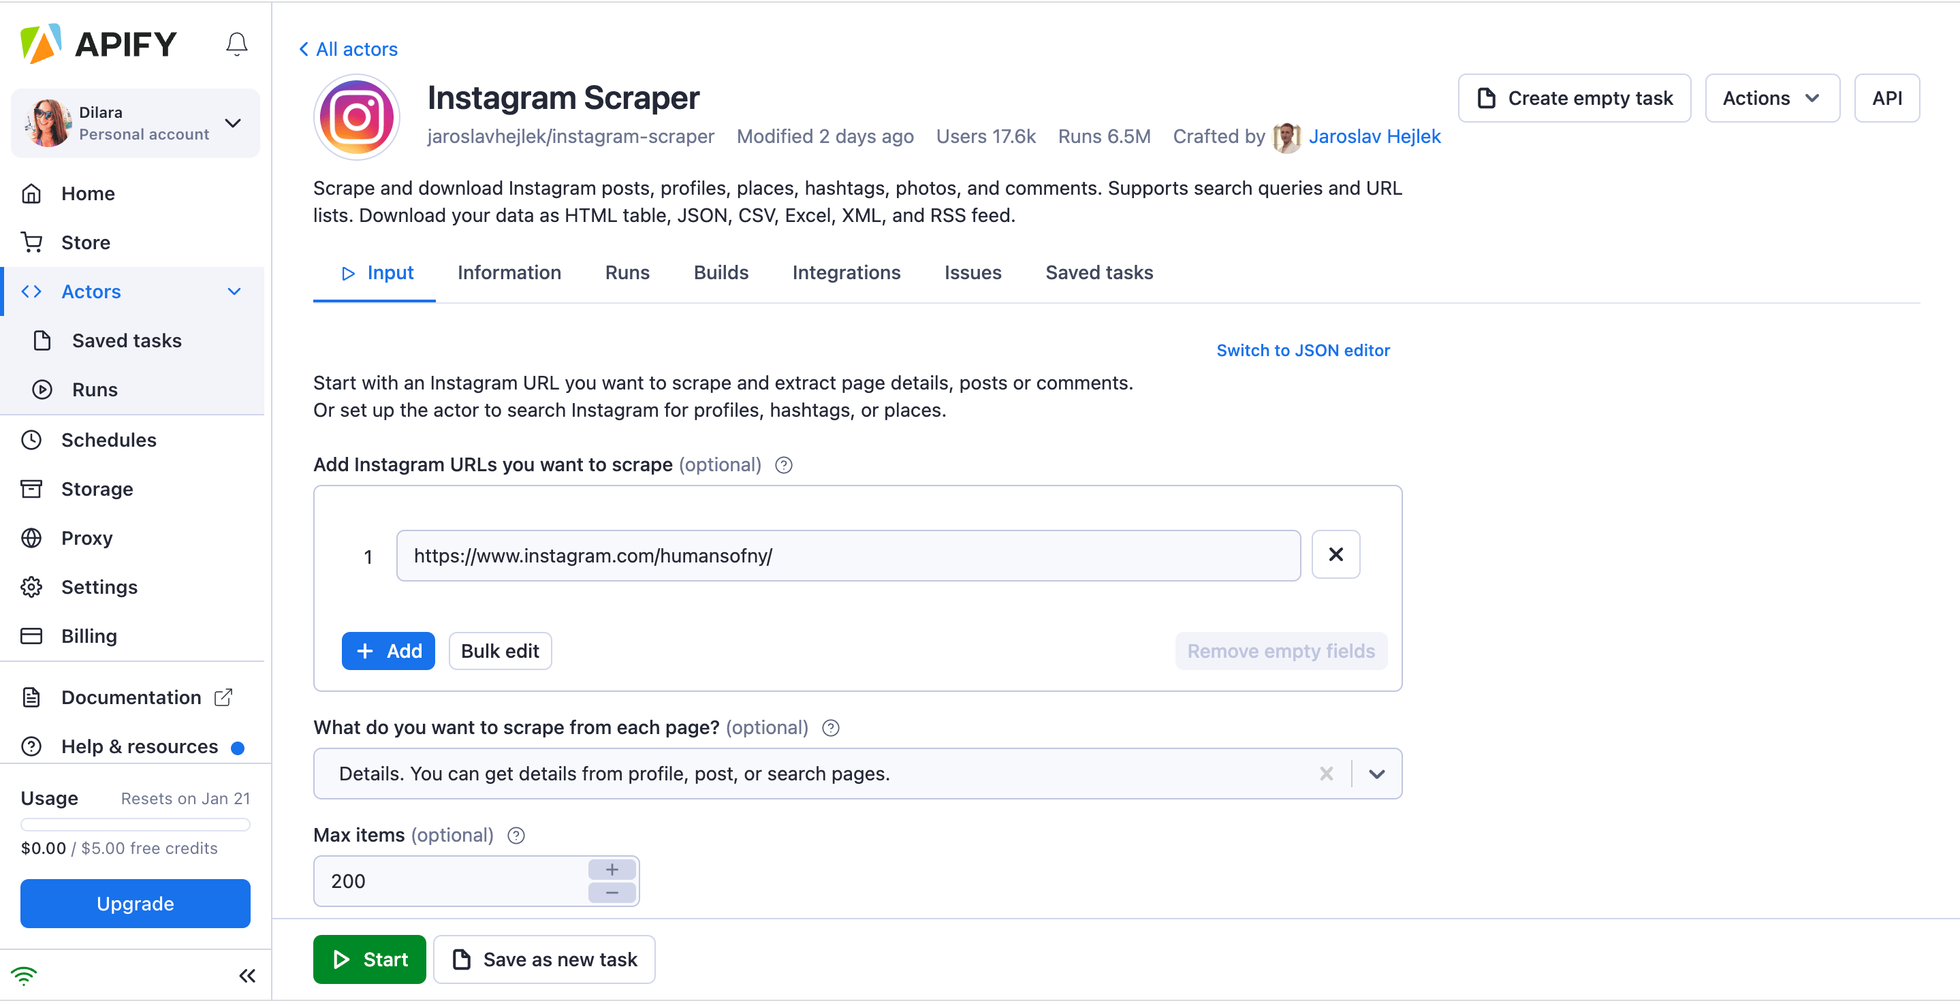Open Schedules page
Image resolution: width=1960 pixels, height=1001 pixels.
(x=109, y=440)
